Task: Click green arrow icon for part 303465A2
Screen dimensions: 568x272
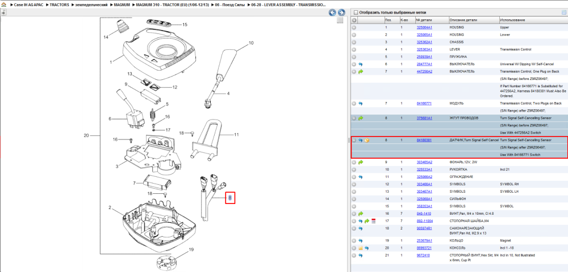Action: pos(361,162)
